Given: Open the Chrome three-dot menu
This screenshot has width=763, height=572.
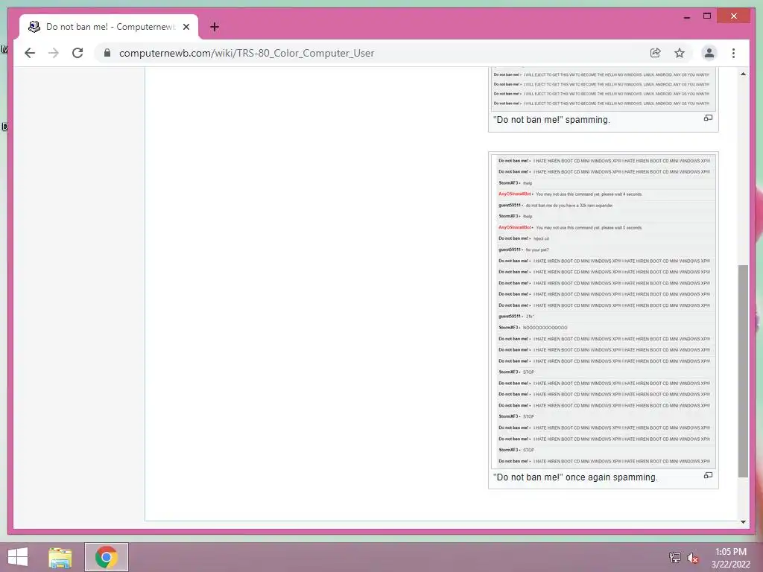Looking at the screenshot, I should coord(733,53).
